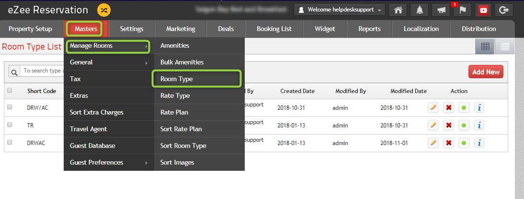The height and width of the screenshot is (199, 524).
Task: Select Rate Plan in submenu
Action: [200, 112]
